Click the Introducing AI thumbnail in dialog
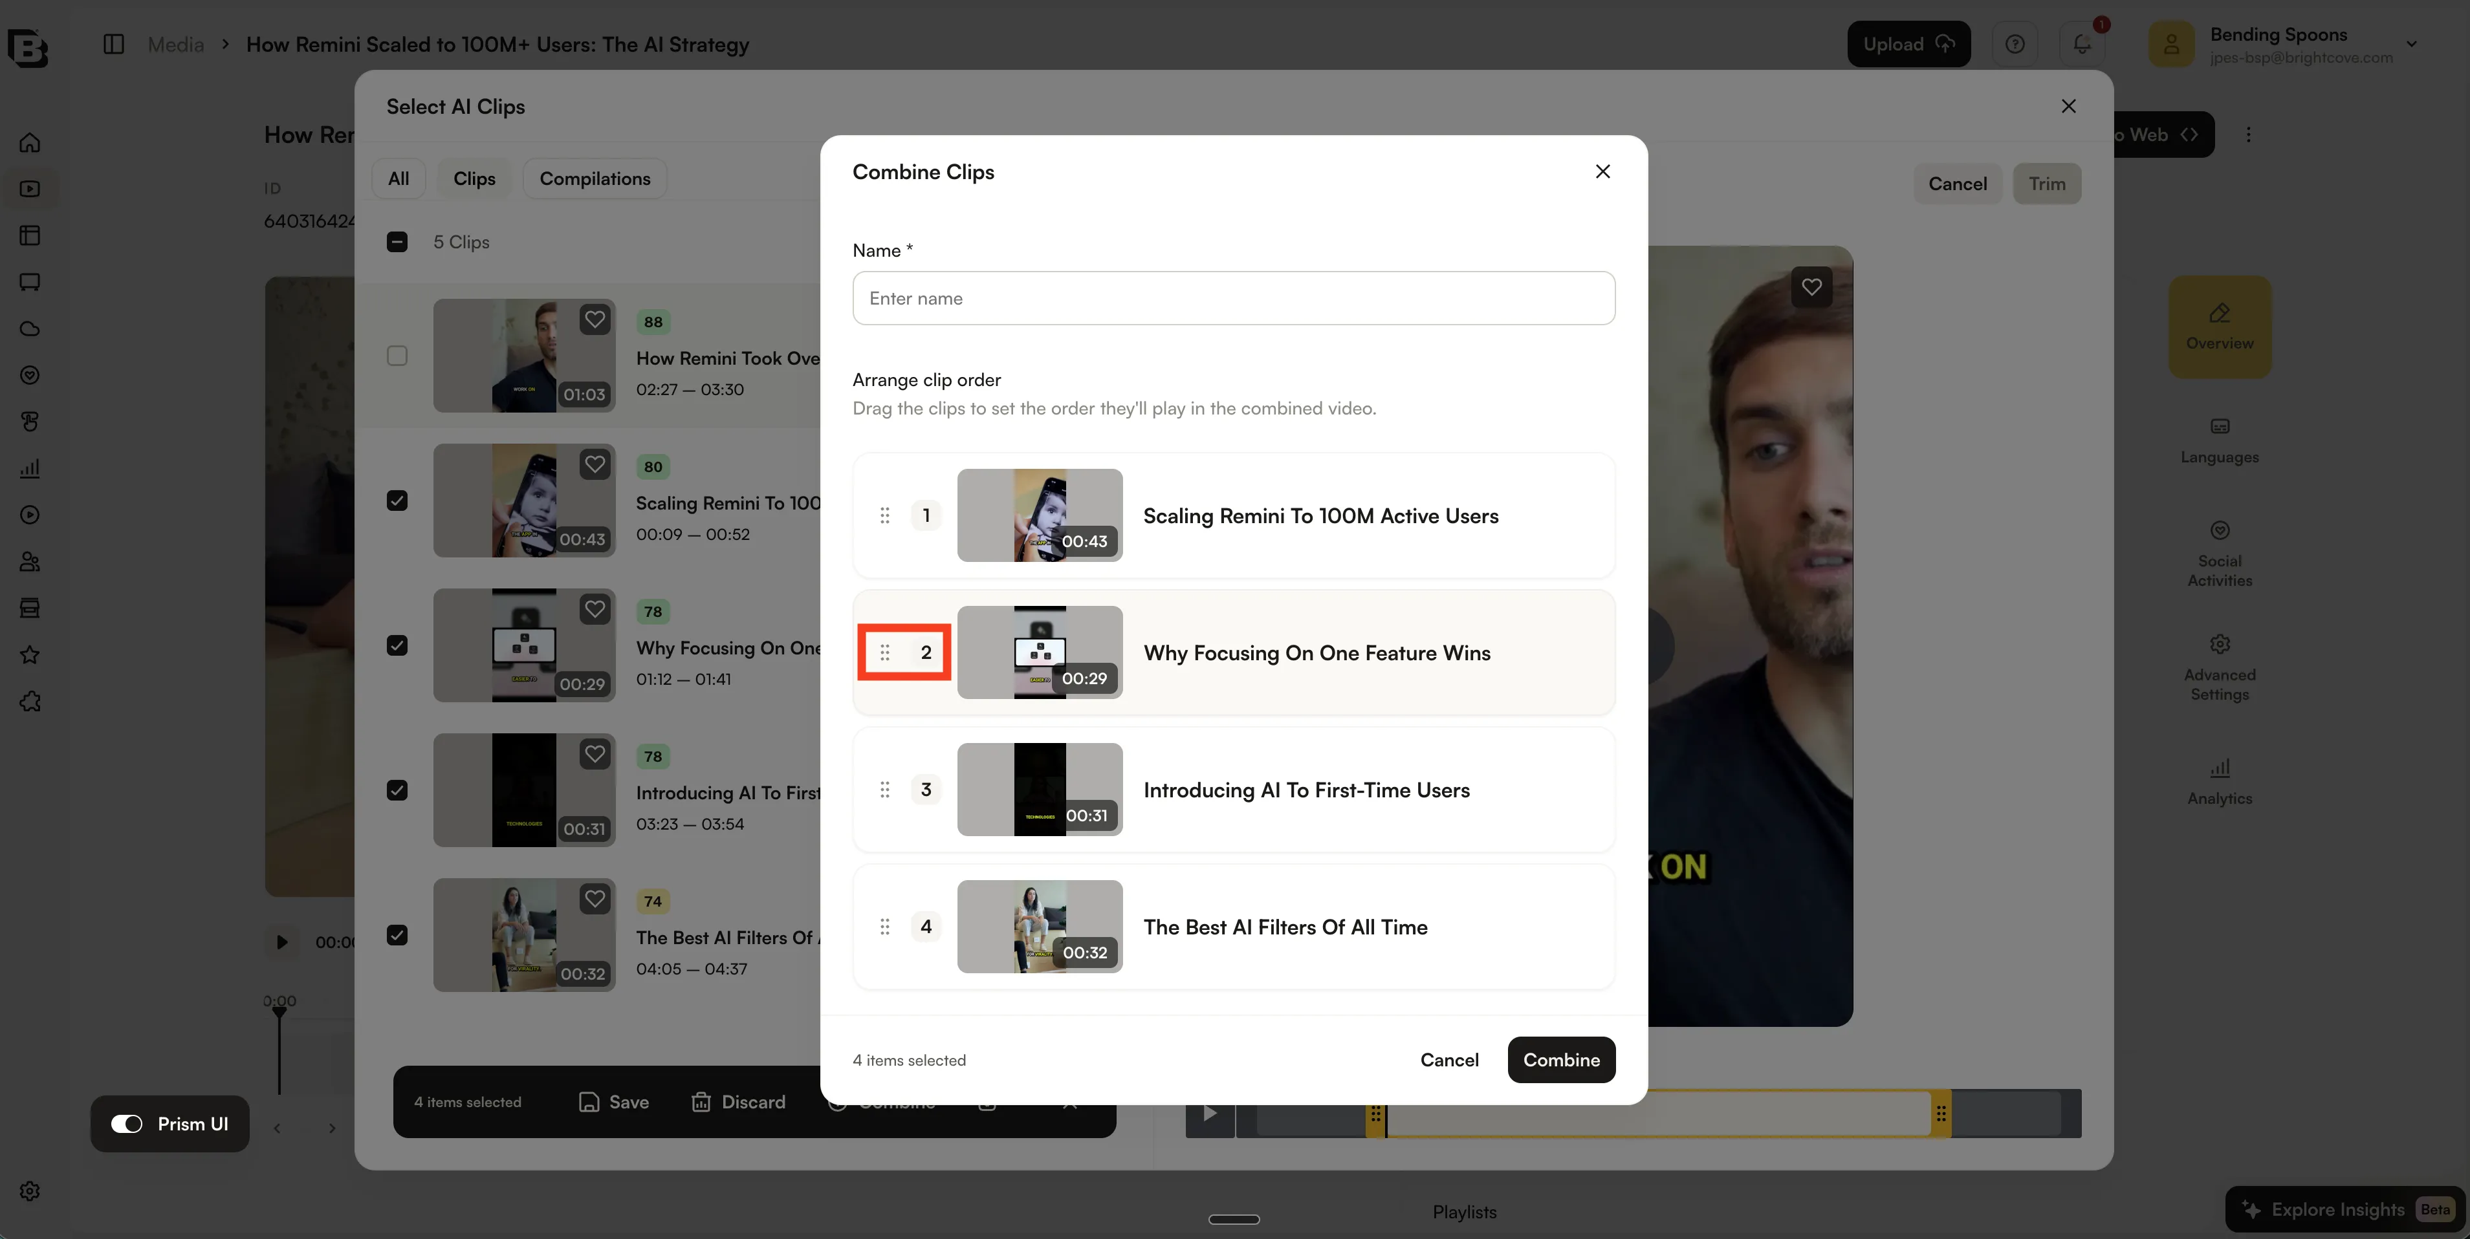2470x1239 pixels. (1040, 790)
